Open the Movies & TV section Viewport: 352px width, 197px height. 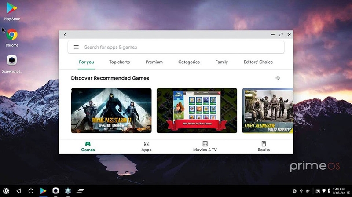coord(205,147)
